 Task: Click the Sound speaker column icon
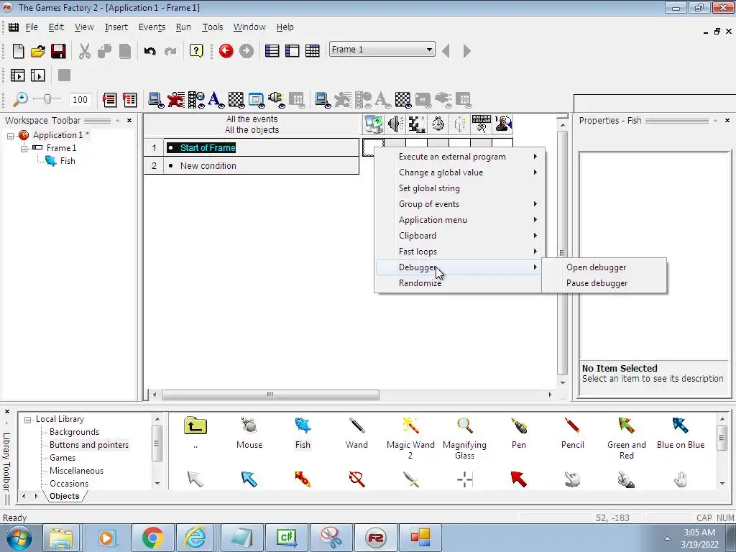point(395,124)
